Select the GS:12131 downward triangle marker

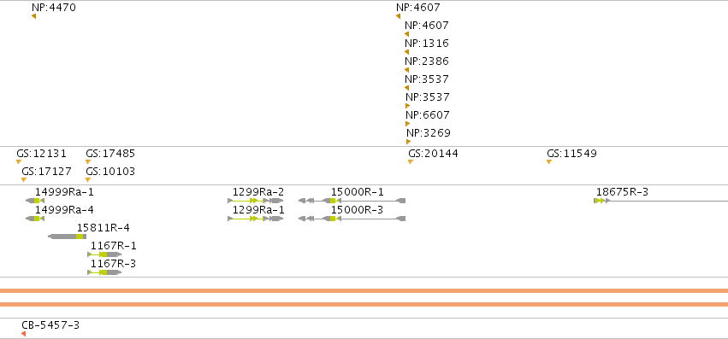[x=19, y=162]
